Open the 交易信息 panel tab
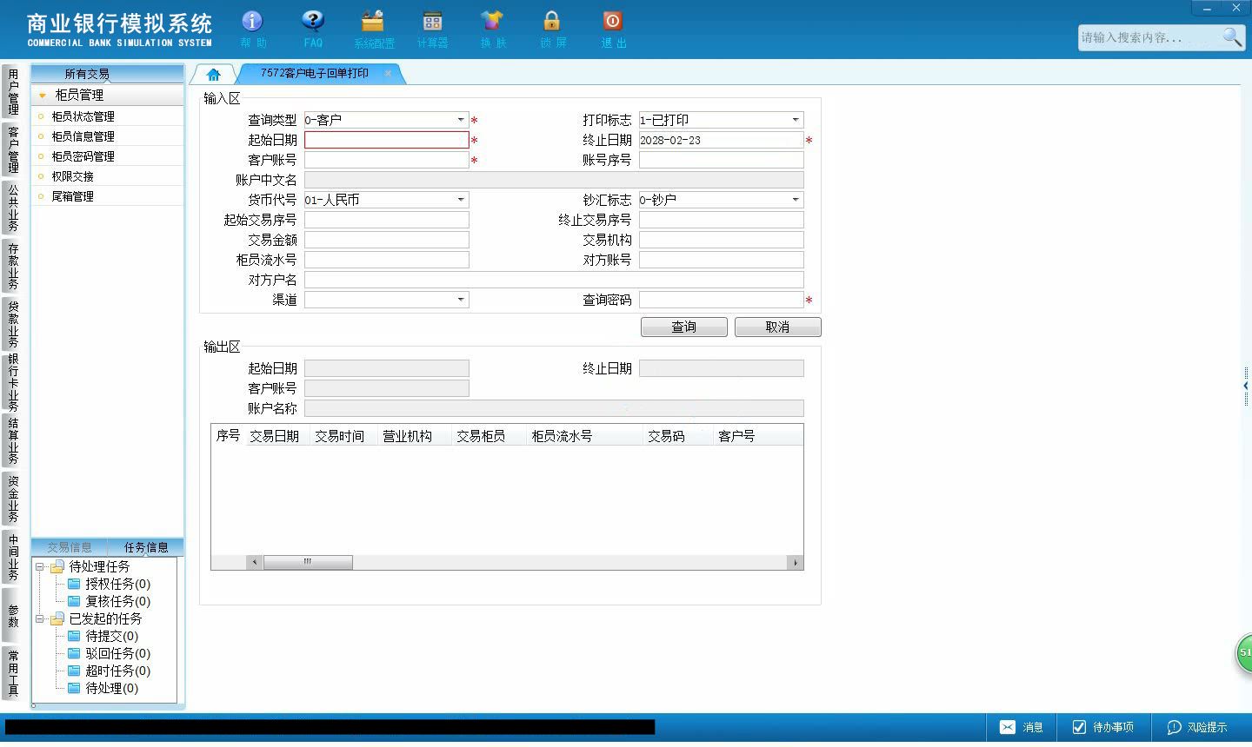Screen dimensions: 1252x747 tap(70, 547)
